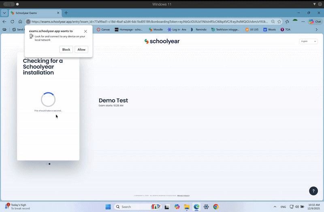The image size is (324, 212).
Task: Block the local network access request
Action: [x=66, y=49]
